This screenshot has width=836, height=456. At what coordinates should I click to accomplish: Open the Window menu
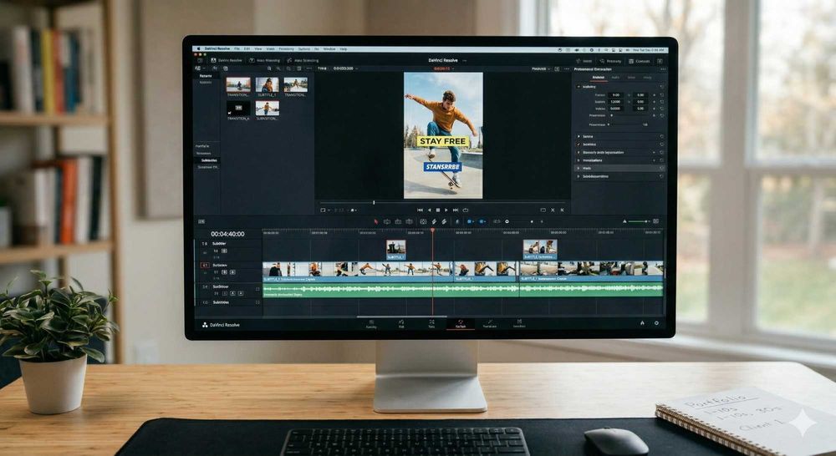click(329, 49)
